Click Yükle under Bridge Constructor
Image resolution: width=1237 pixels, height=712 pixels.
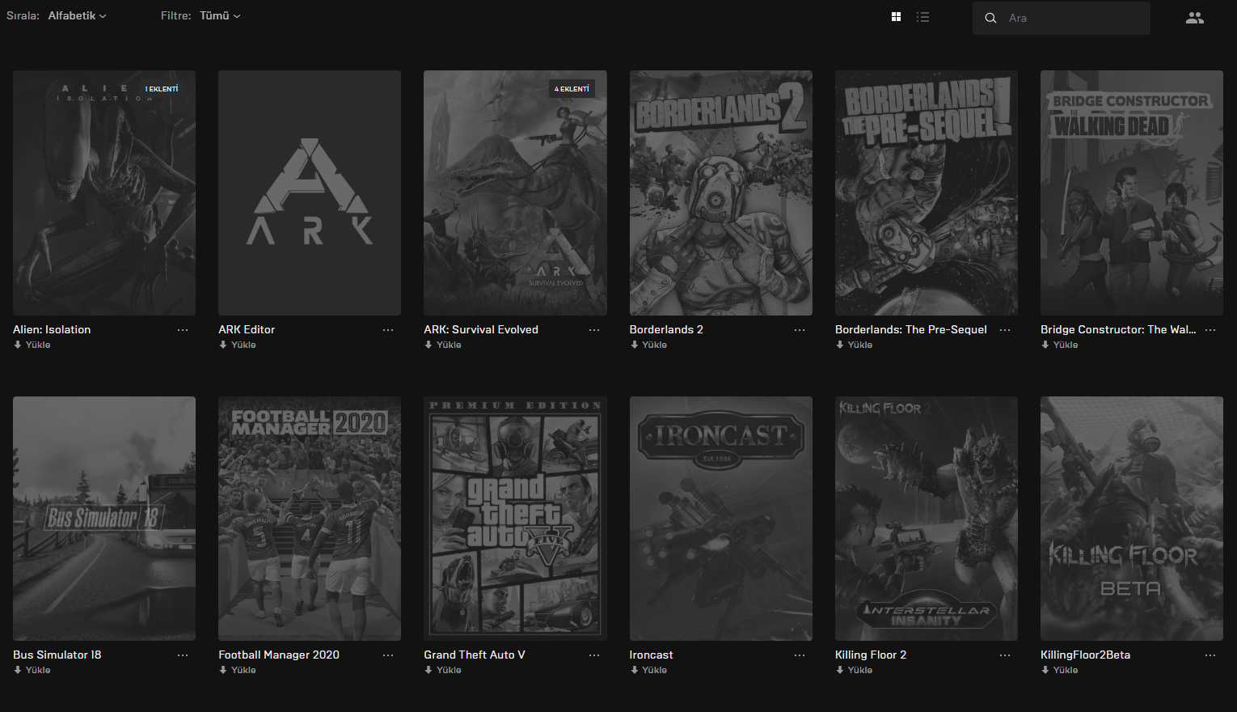coord(1060,345)
